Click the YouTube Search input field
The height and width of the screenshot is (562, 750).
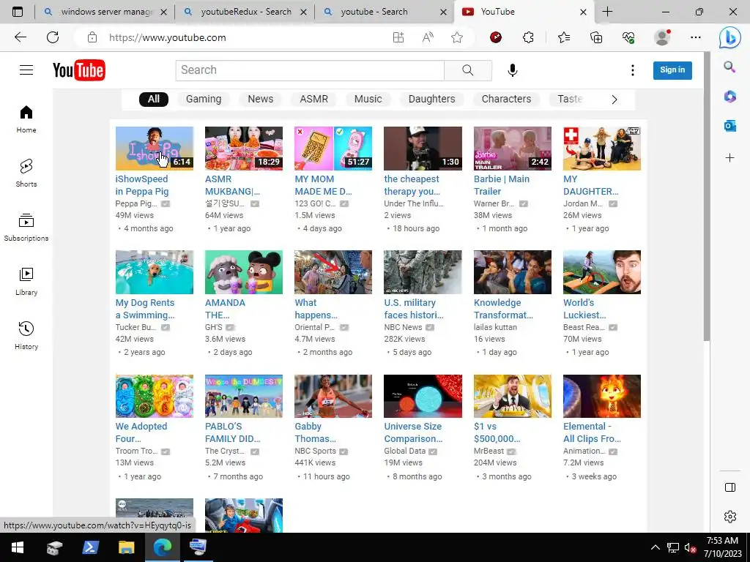tap(310, 70)
